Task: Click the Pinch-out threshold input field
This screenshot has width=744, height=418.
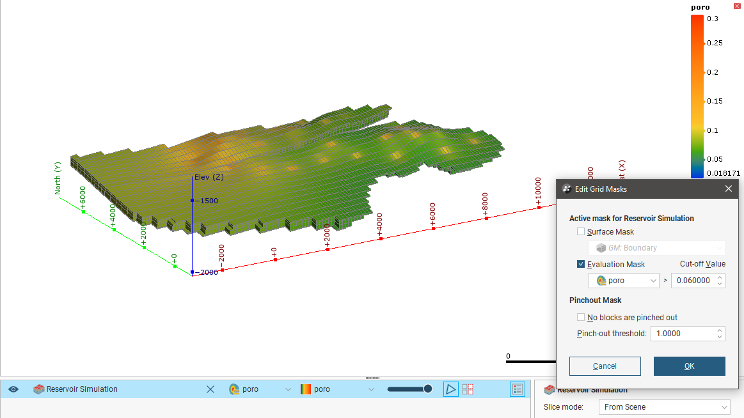Action: pos(682,334)
